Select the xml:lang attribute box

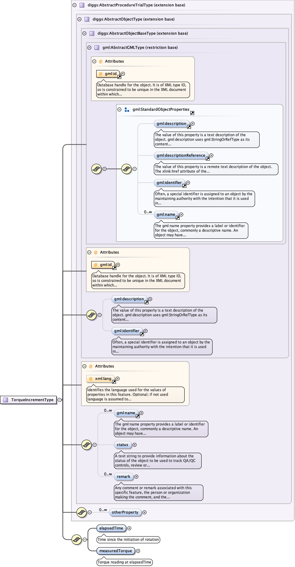pos(100,379)
